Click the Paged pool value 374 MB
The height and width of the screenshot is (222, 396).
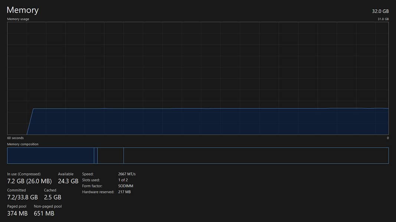[x=17, y=213]
